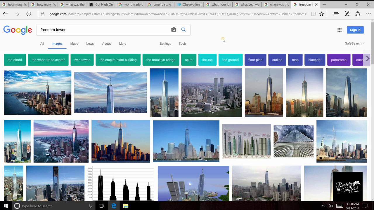This screenshot has width=374, height=210.
Task: Open the Google apps grid
Action: tap(340, 30)
